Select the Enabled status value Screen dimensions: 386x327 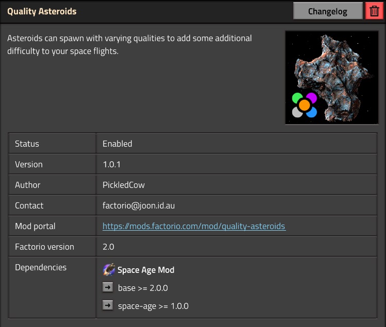117,144
